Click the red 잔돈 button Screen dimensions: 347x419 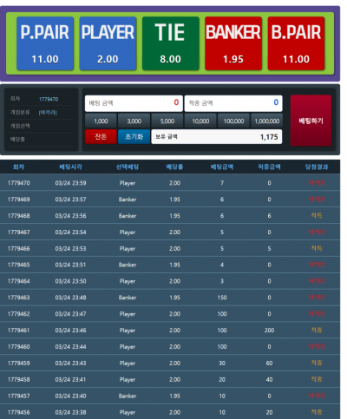coord(101,136)
